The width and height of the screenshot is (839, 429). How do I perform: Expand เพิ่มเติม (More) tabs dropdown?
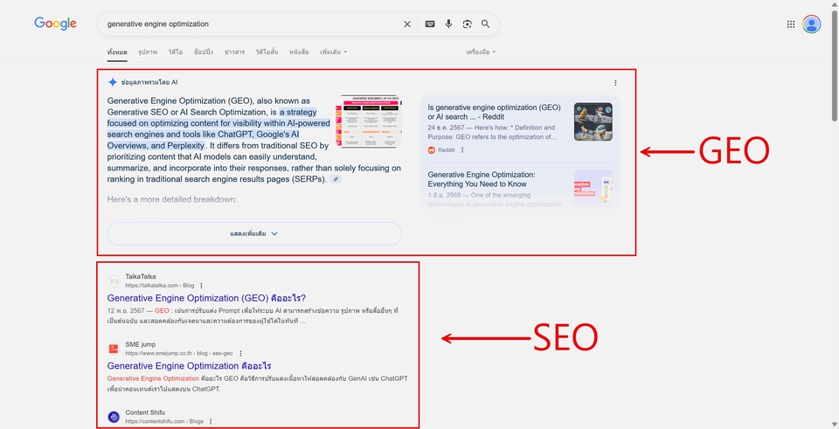tap(333, 52)
